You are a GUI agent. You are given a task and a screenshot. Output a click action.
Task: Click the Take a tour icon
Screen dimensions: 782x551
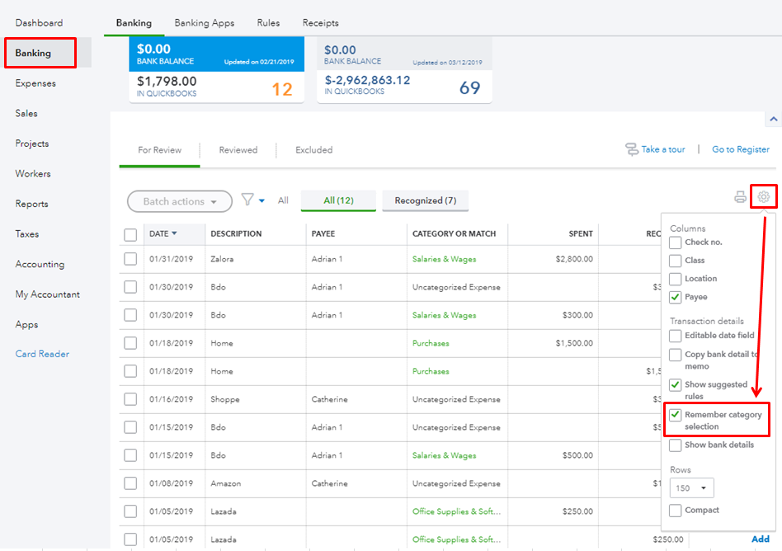coord(632,149)
